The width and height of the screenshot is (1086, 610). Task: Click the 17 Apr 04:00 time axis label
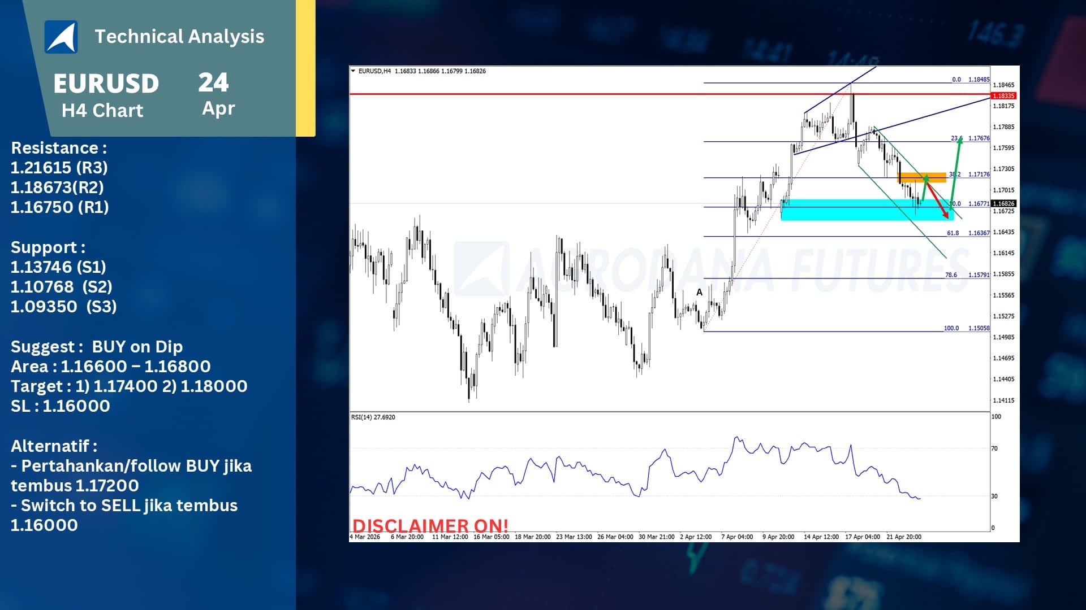[863, 537]
